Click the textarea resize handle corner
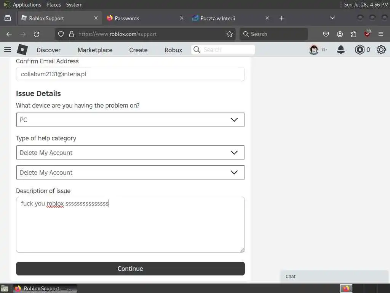Image resolution: width=390 pixels, height=293 pixels. tap(243, 250)
